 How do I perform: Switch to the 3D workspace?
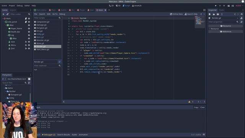click(x=118, y=6)
